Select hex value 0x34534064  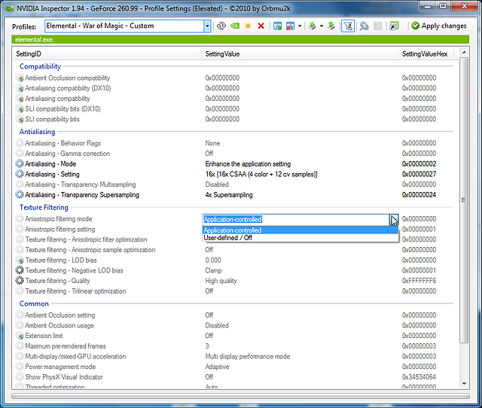click(419, 377)
